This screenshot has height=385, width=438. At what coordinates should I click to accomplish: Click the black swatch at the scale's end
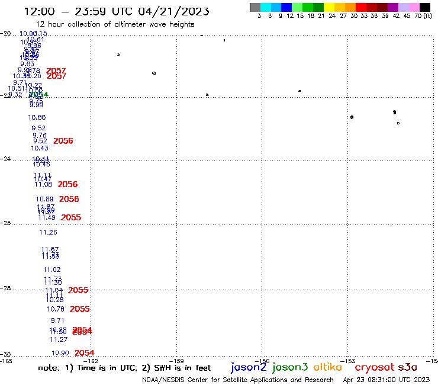(x=424, y=7)
